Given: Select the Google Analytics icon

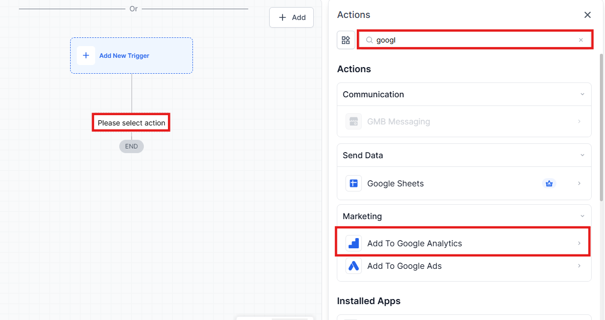Looking at the screenshot, I should [354, 244].
